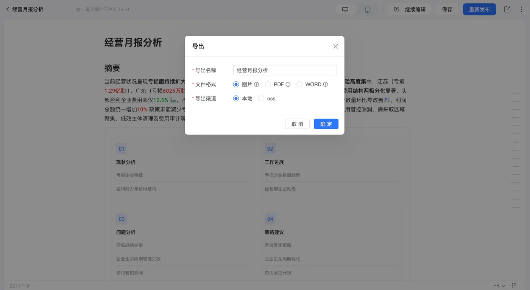The image size is (530, 290).
Task: Open the three-dot more options menu
Action: click(x=522, y=9)
